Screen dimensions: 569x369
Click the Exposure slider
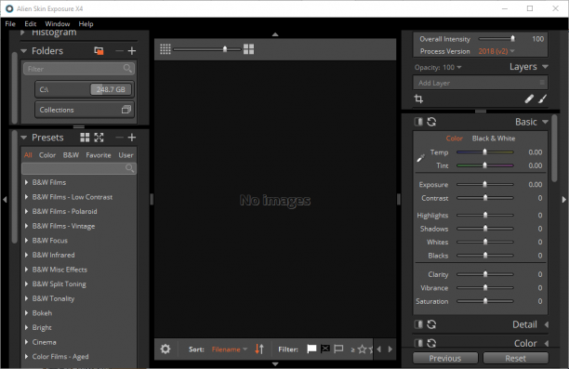pos(484,184)
